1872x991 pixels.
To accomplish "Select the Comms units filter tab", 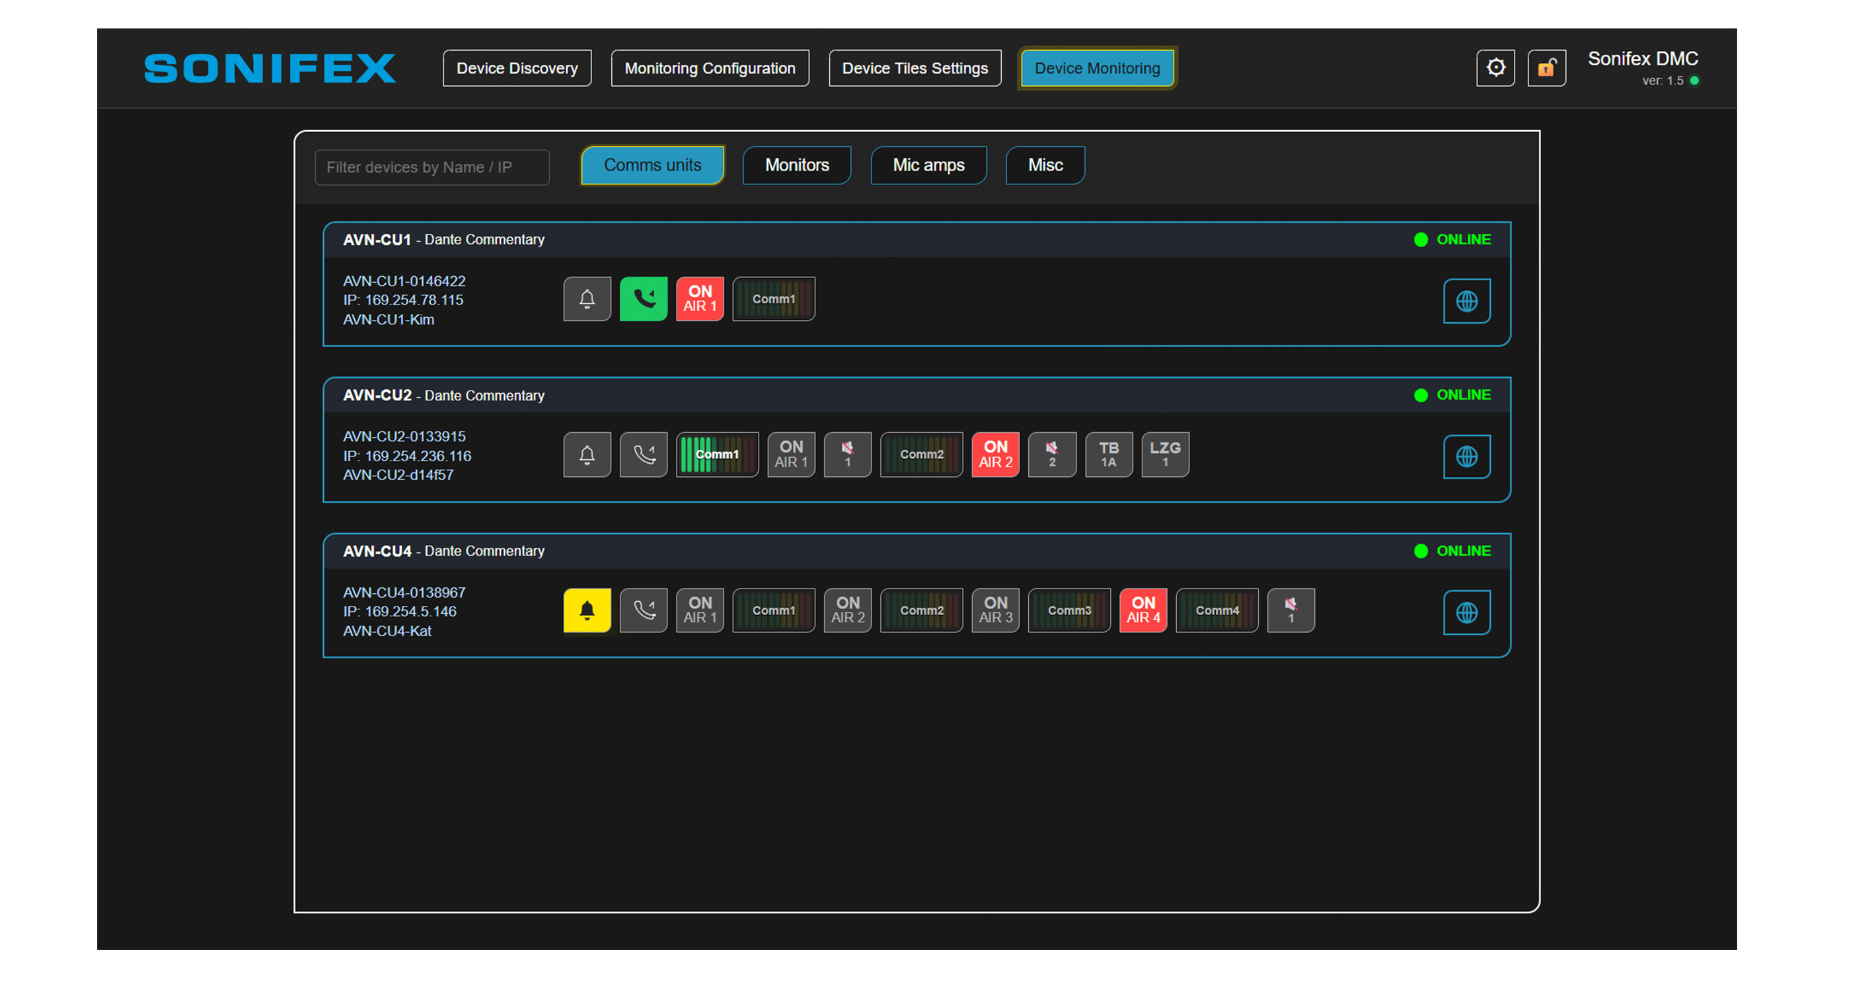I will (x=653, y=166).
